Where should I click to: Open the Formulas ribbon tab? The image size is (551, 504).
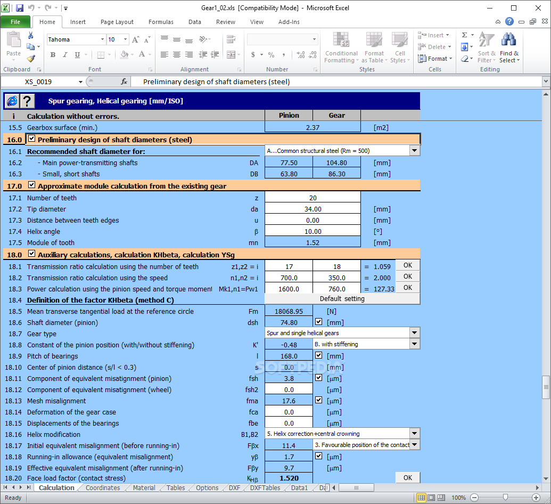pyautogui.click(x=161, y=22)
